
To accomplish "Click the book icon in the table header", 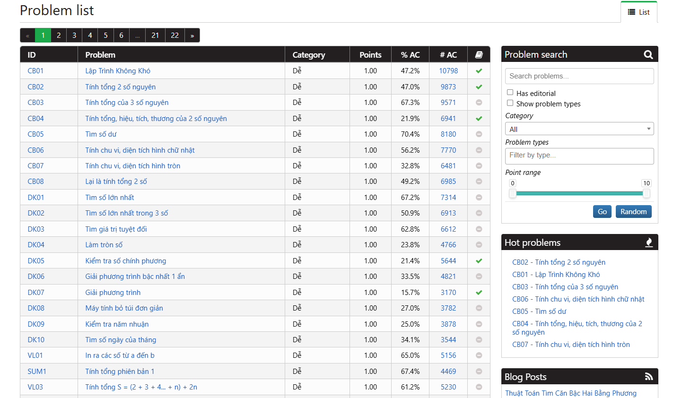I will (x=479, y=54).
